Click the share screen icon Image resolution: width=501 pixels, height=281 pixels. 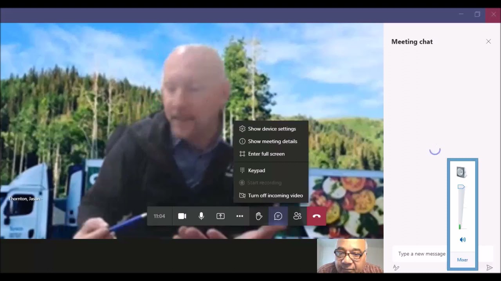point(220,216)
